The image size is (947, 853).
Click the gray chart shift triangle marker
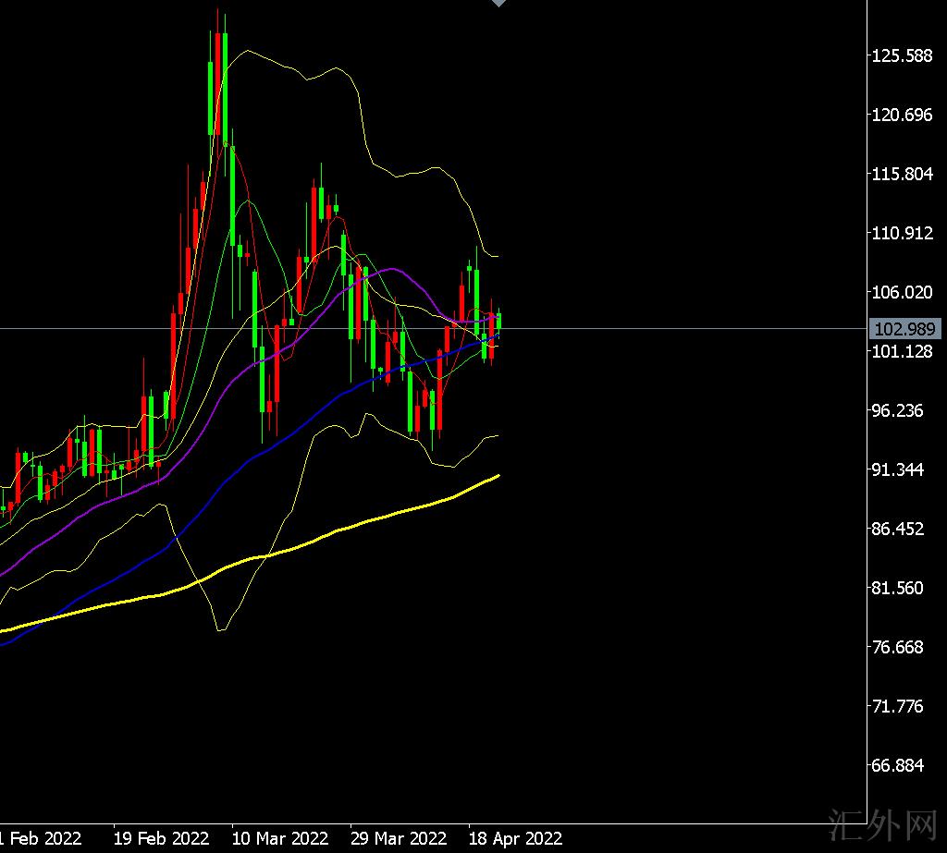pyautogui.click(x=498, y=4)
